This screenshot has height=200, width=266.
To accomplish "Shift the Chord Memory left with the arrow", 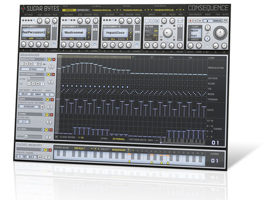I will click(46, 157).
